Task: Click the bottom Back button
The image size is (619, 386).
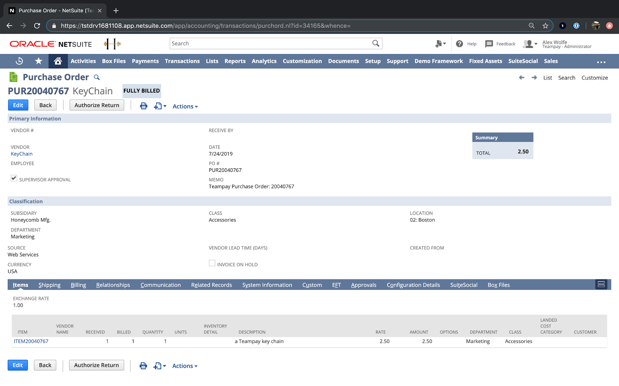Action: [45, 365]
